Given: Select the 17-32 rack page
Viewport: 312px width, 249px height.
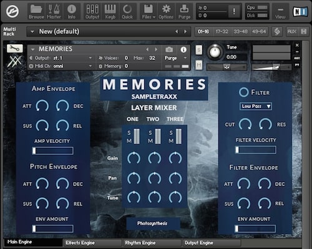Looking at the screenshot, I should pos(222,32).
